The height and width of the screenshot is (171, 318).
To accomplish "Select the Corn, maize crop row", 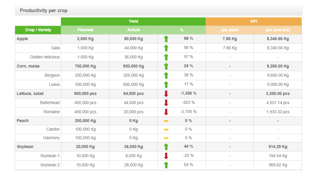I will tap(28, 66).
